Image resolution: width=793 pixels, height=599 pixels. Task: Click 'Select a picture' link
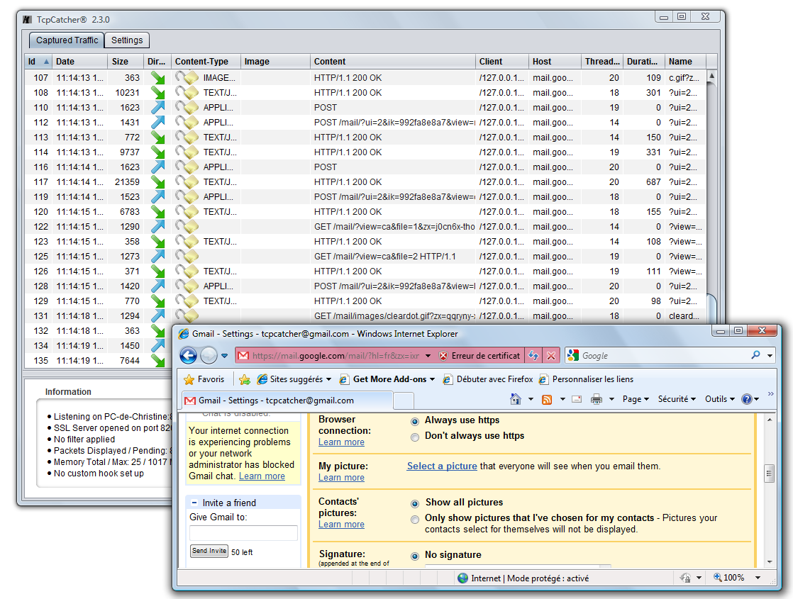[442, 466]
